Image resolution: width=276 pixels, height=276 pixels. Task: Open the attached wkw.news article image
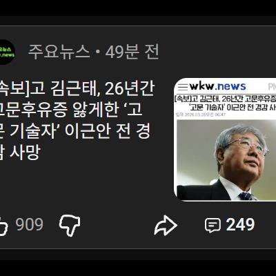[x=225, y=139]
